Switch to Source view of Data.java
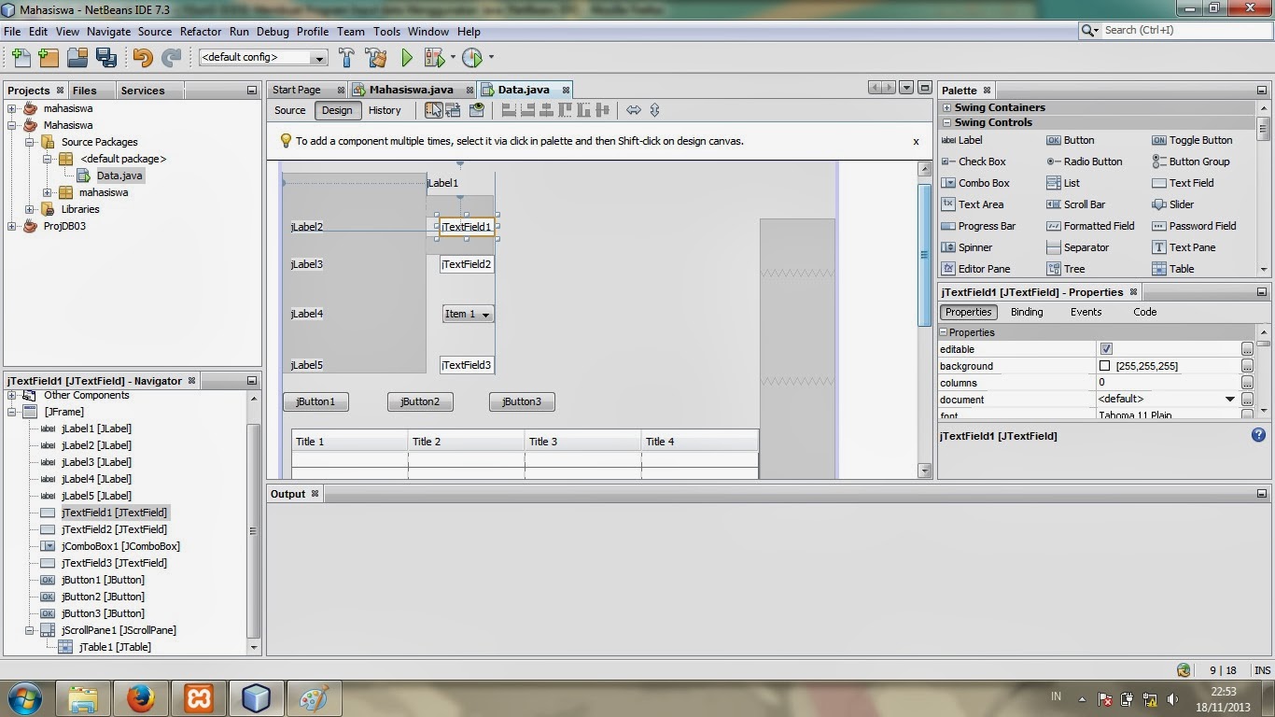 pos(289,109)
